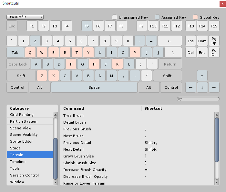Click the Global Key legend swatch
Image resolution: width=226 pixels, height=192 pixels.
coord(195,17)
